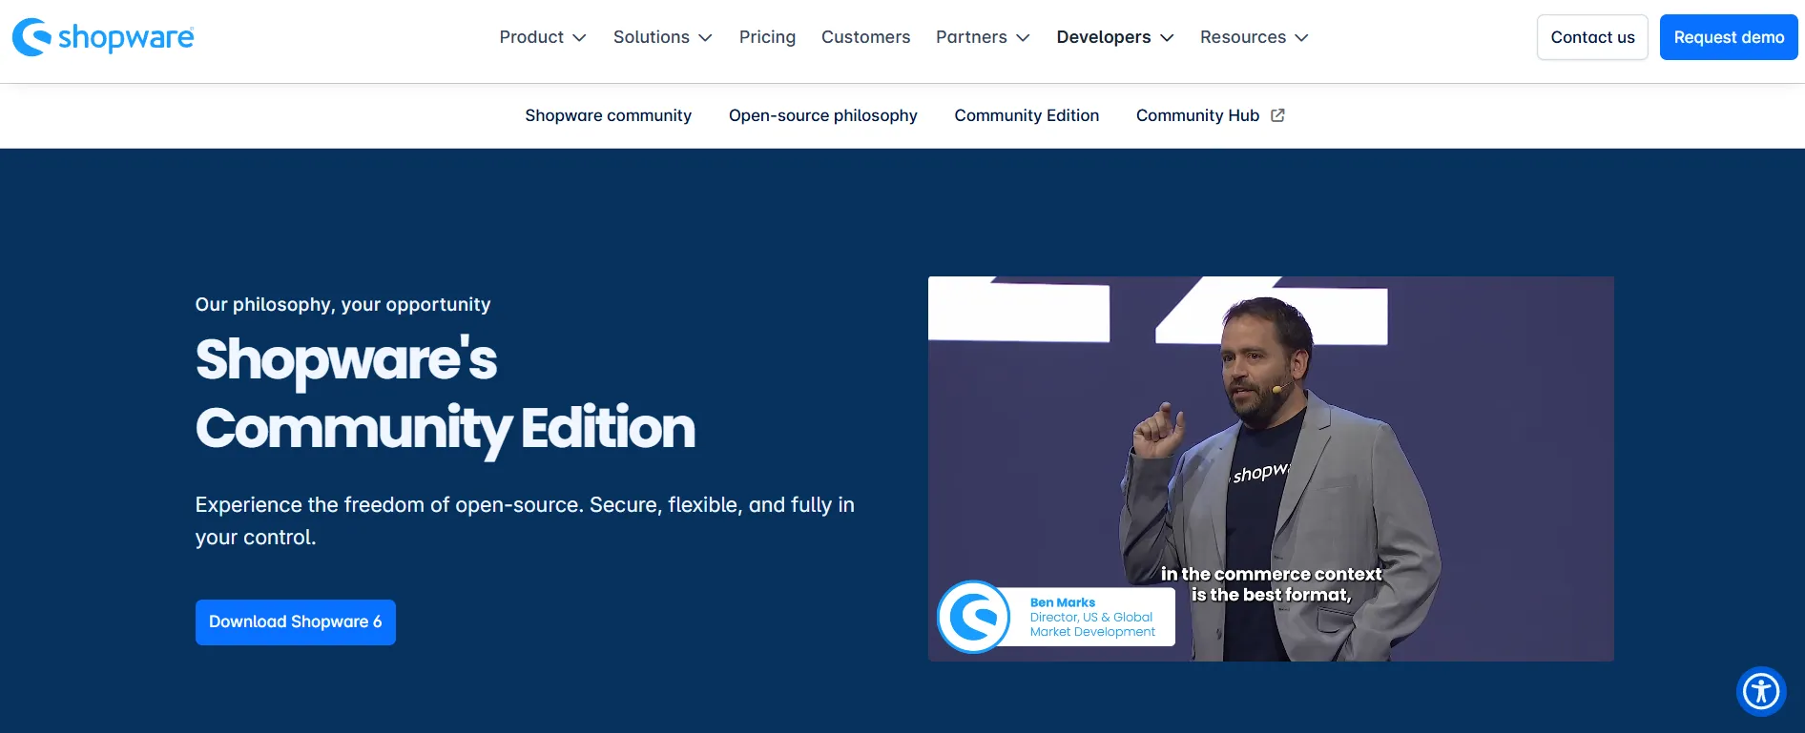Click the Shopware logo badge on the video

[x=974, y=617]
